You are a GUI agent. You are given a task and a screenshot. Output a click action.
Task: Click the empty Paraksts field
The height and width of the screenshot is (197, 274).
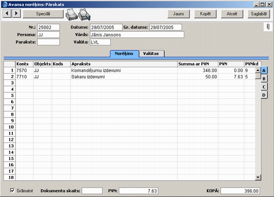[48, 42]
